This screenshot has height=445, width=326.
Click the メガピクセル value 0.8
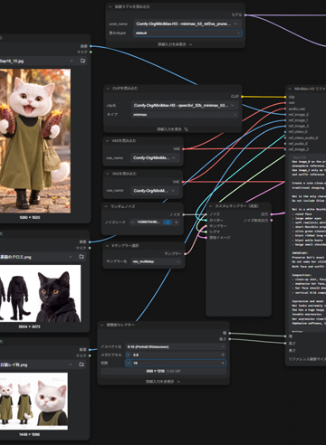click(136, 355)
